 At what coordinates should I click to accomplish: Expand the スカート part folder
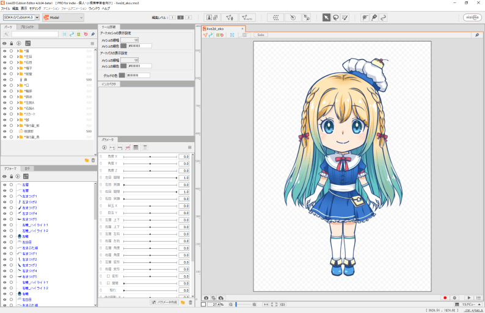[x=18, y=114]
